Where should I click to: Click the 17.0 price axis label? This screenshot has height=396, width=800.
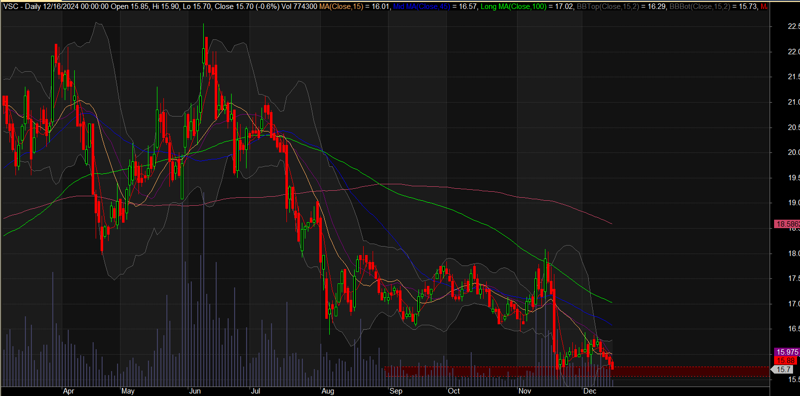[x=793, y=304]
